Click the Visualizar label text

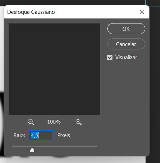coord(126,58)
